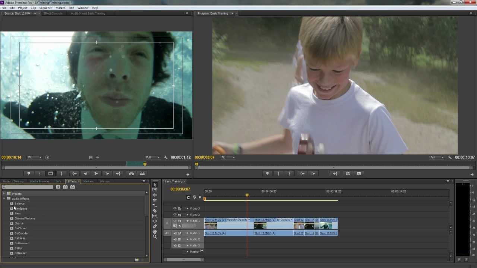Open Program monitor Full resolution dropdown
The height and width of the screenshot is (268, 477).
tap(437, 157)
